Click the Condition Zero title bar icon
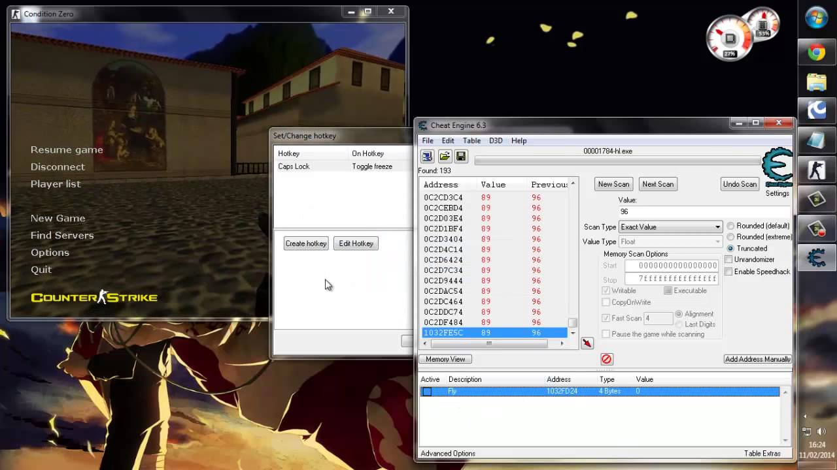837x470 pixels. [x=16, y=14]
